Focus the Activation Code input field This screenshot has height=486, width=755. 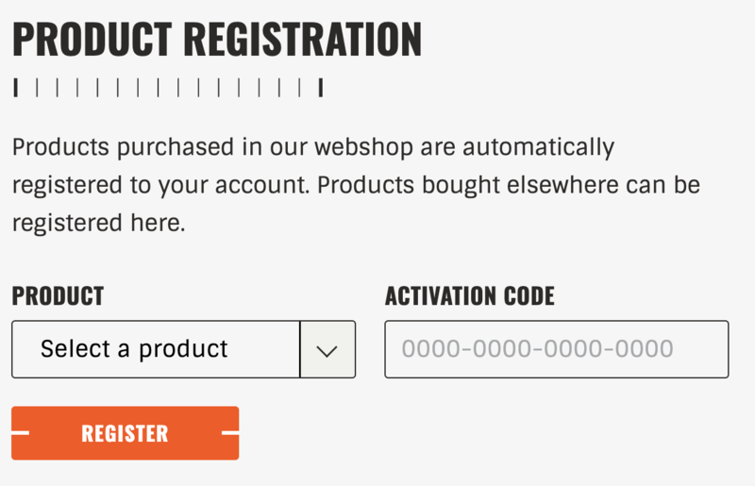557,349
